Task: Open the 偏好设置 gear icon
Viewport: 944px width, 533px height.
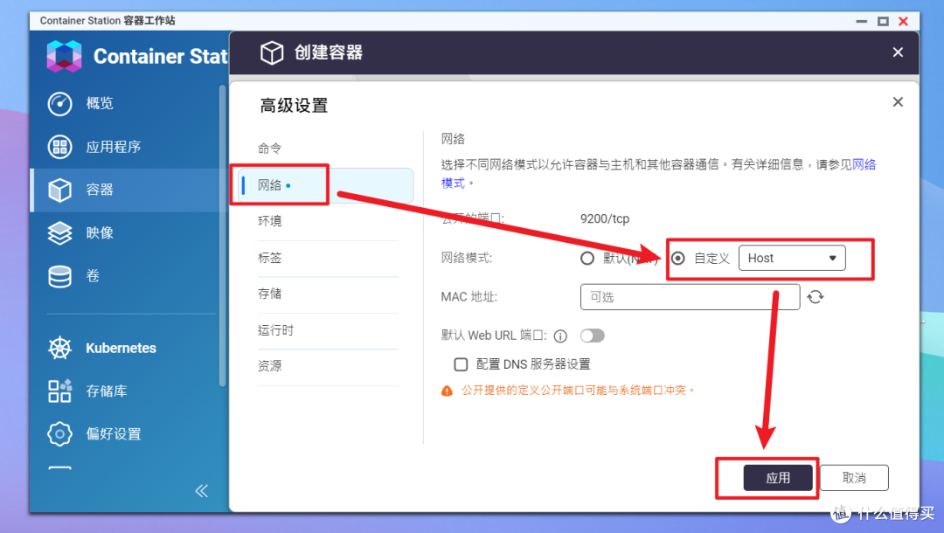Action: tap(59, 433)
